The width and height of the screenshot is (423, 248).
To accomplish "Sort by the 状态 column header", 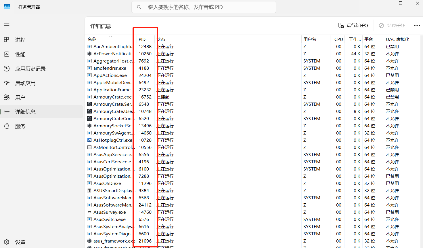I will pos(161,39).
